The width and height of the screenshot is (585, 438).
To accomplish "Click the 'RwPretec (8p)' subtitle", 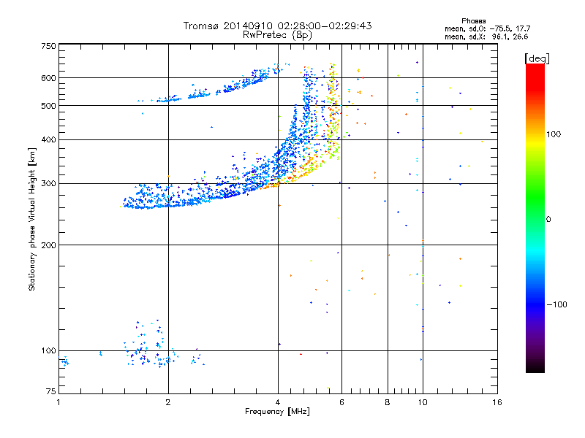I will (277, 35).
